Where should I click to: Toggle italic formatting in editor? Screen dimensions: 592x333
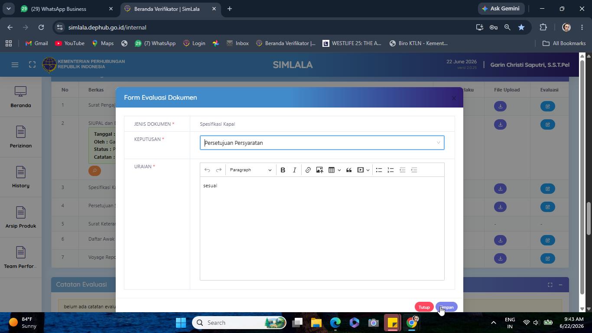[294, 170]
